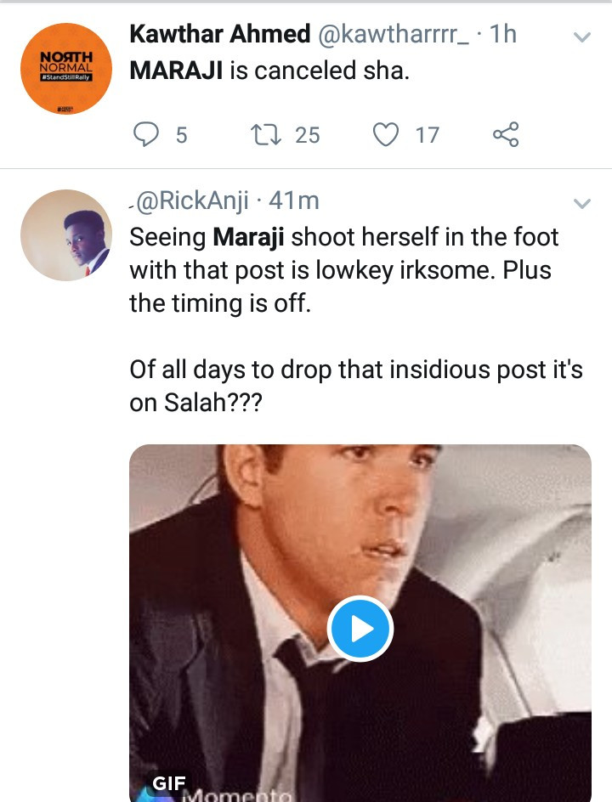This screenshot has height=802, width=612.
Task: Open the chevron menu on RickAnji's tweet
Action: [582, 203]
